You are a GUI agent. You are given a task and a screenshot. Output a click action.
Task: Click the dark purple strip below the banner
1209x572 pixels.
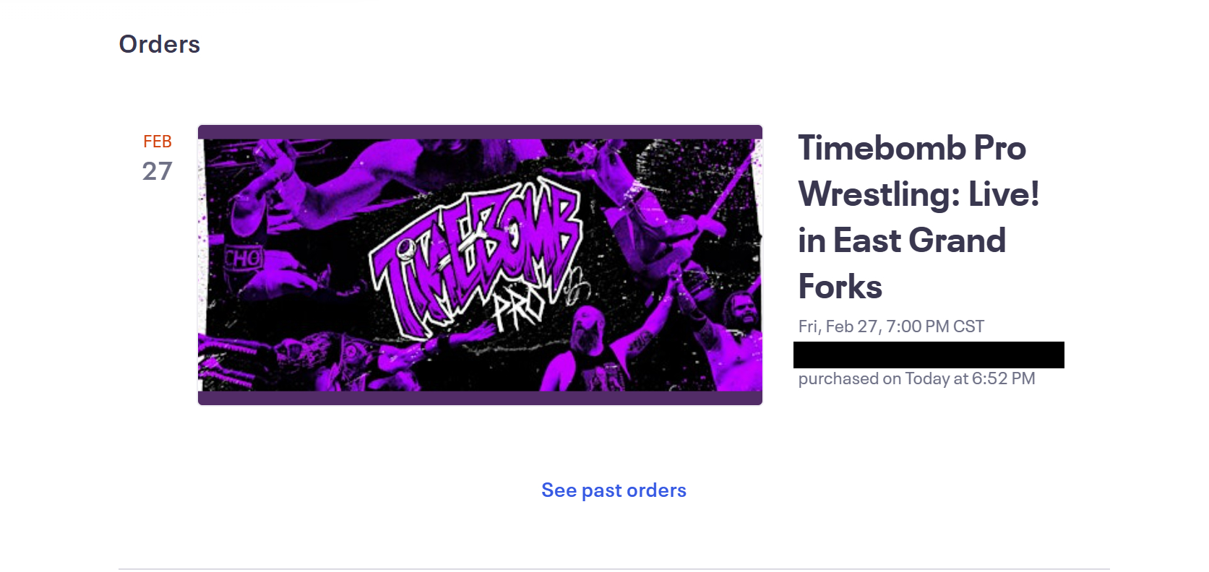pos(480,398)
